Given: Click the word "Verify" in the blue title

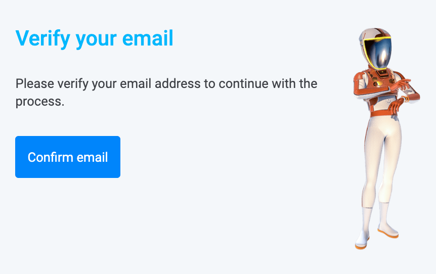Looking at the screenshot, I should (x=43, y=39).
